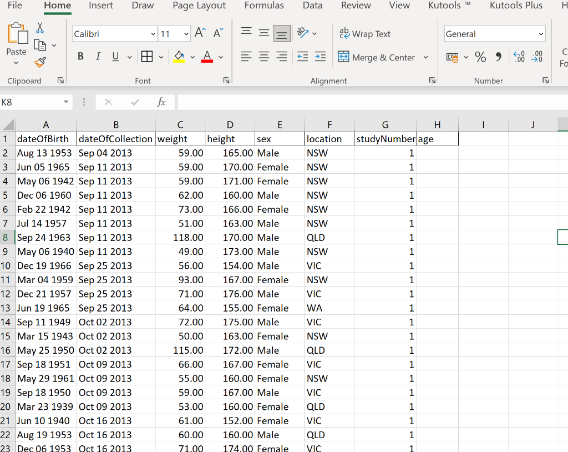Image resolution: width=568 pixels, height=452 pixels.
Task: Apply percent style
Action: point(481,57)
